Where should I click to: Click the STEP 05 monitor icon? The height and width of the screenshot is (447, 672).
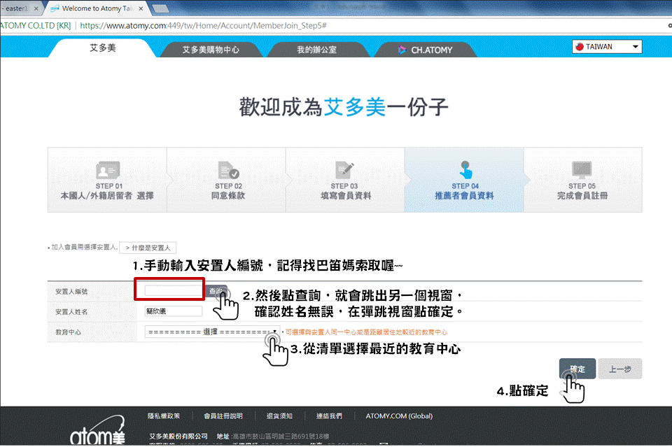(x=582, y=170)
